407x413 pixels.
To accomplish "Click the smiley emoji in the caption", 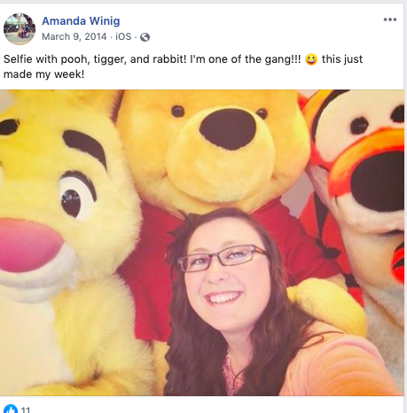I will click(311, 59).
